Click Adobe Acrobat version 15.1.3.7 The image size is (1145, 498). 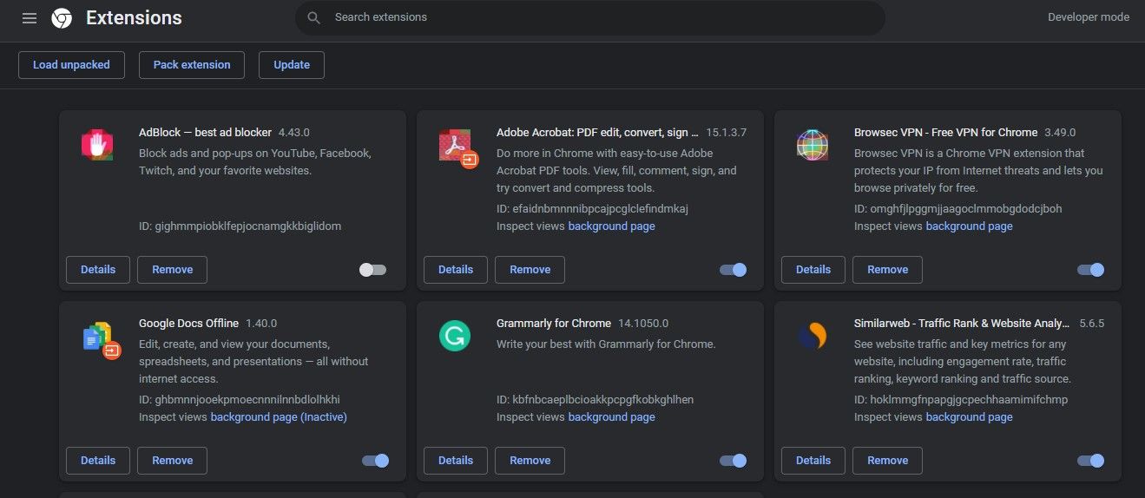(727, 133)
